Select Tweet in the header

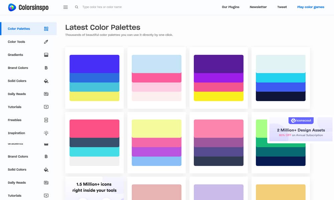pyautogui.click(x=282, y=7)
